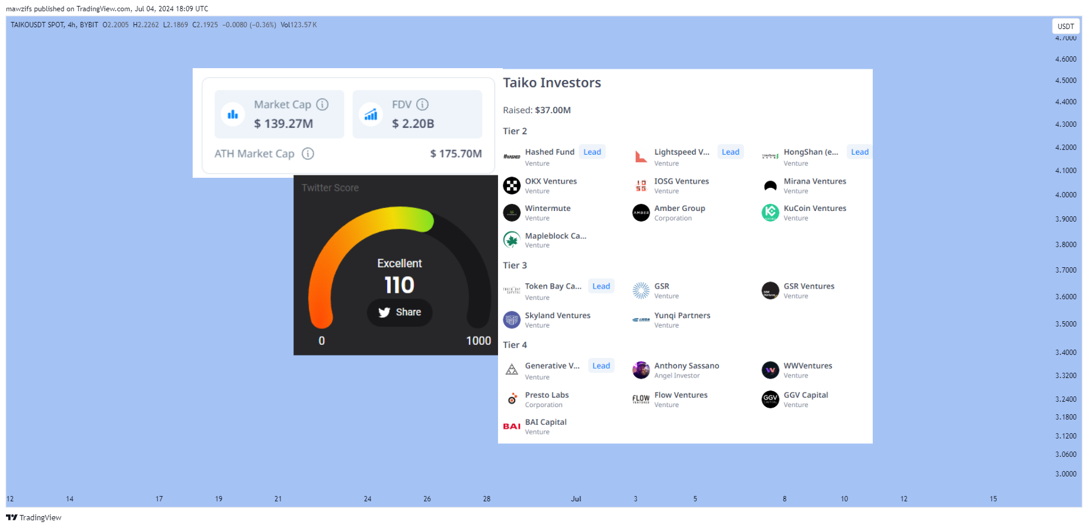
Task: Click the KuCoin Ventures logo
Action: pos(770,213)
